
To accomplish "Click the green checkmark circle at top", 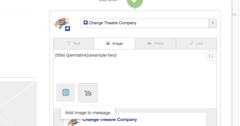I will (135, 2).
